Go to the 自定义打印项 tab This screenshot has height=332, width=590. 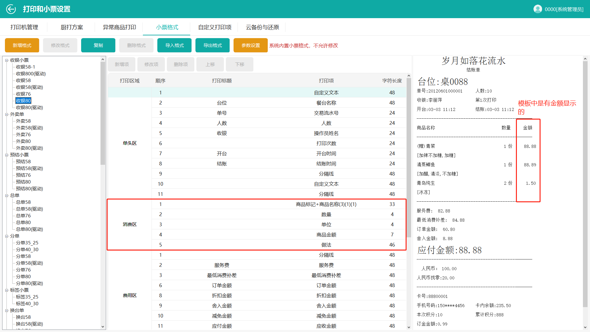click(x=214, y=27)
